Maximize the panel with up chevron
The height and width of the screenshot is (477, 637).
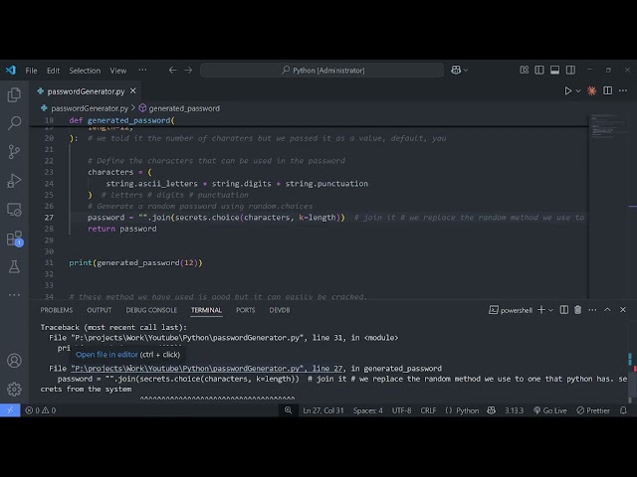pyautogui.click(x=607, y=310)
